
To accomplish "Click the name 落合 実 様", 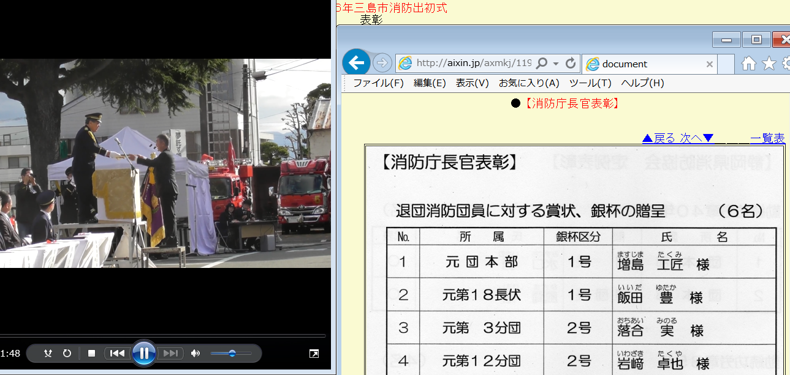I will [x=660, y=328].
